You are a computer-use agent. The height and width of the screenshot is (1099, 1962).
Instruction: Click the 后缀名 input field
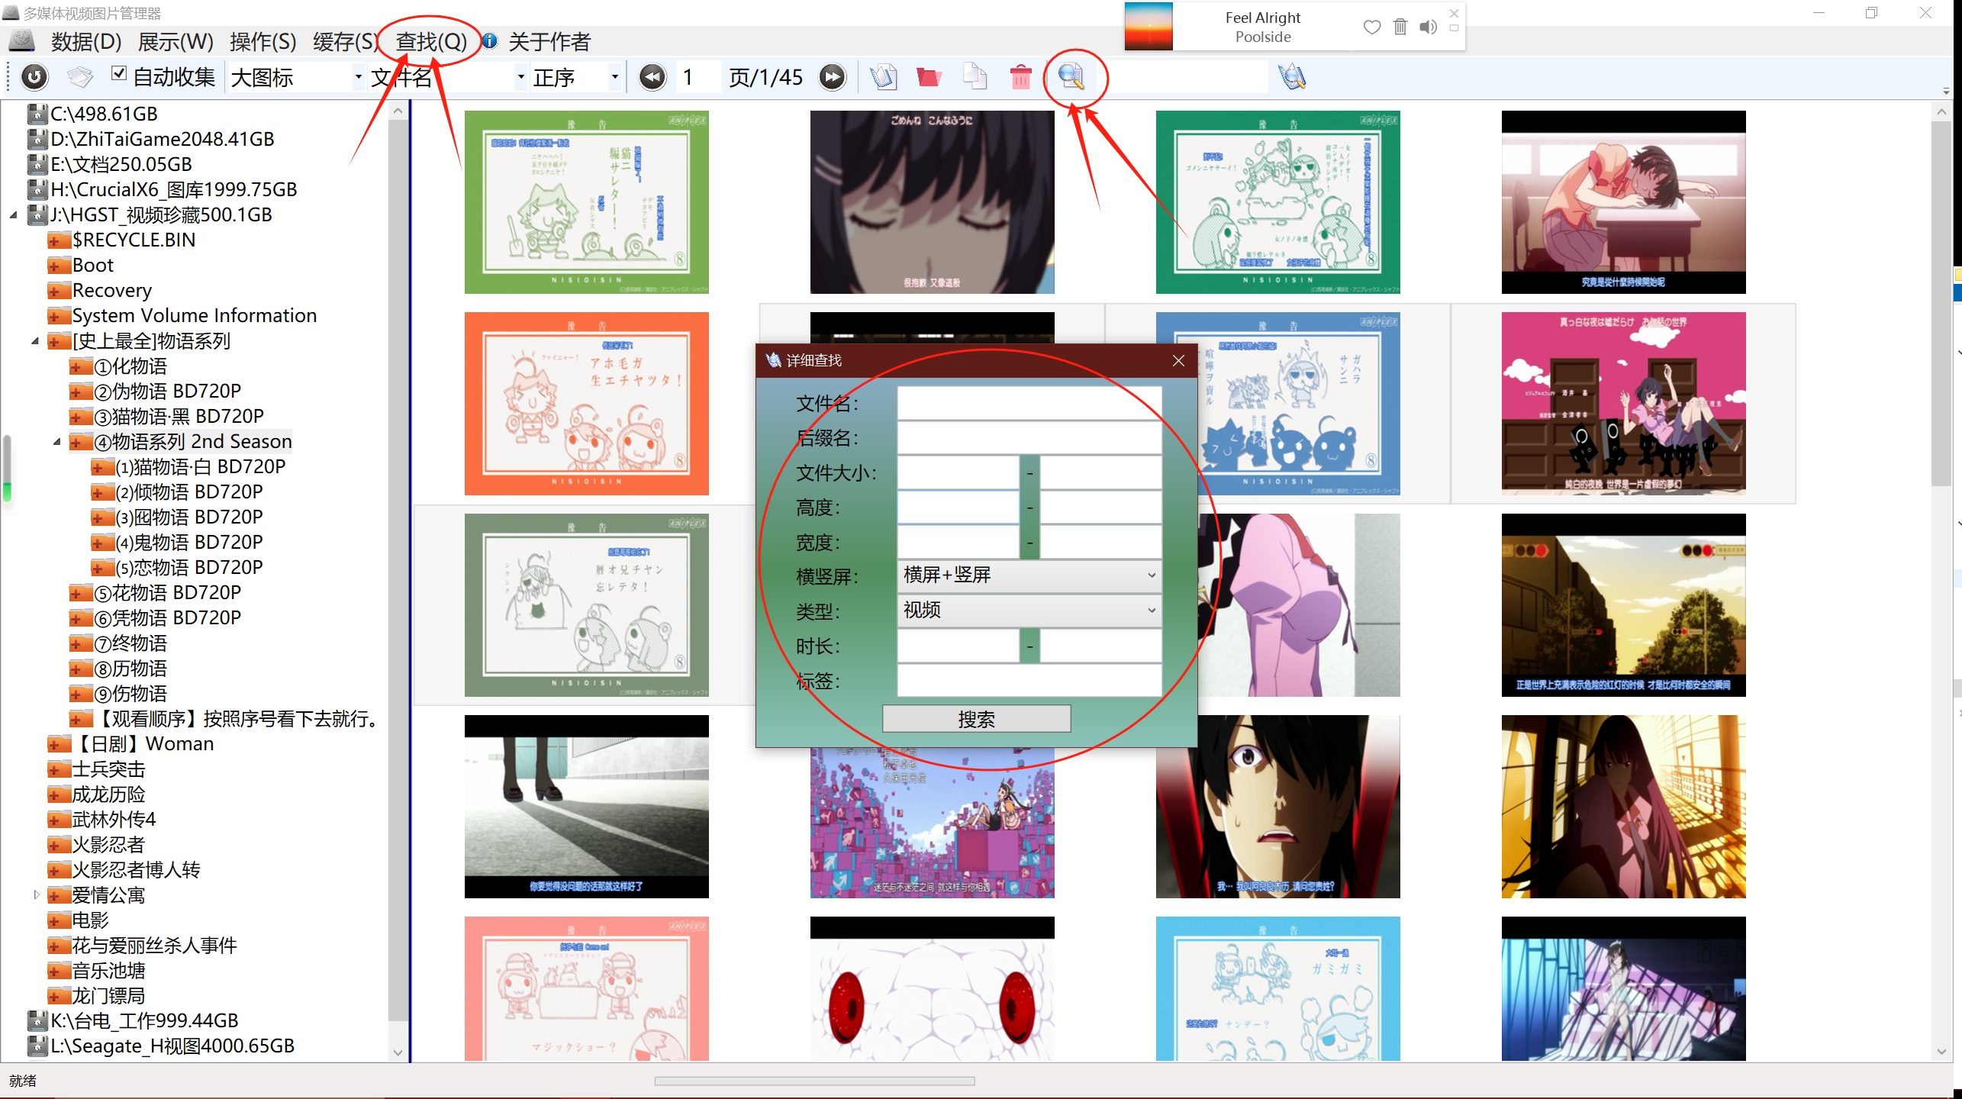[x=1029, y=438]
